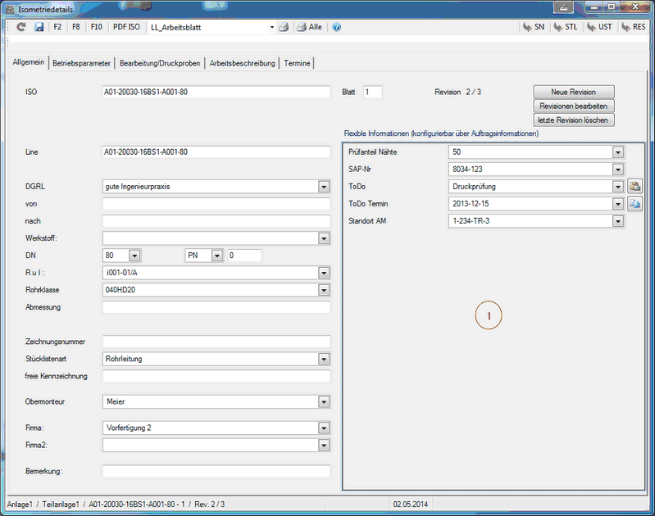Open the LL_Arbeitsblatt report dropdown
Image resolution: width=655 pixels, height=516 pixels.
[272, 27]
